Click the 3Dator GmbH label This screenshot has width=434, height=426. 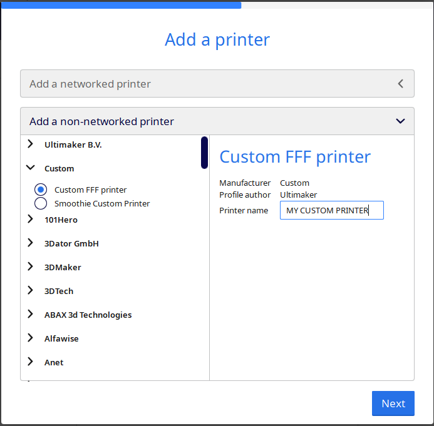point(71,243)
